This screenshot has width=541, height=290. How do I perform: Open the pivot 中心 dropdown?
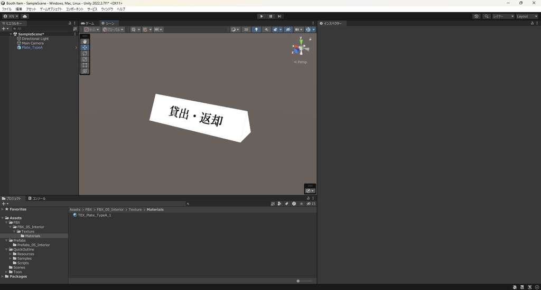(x=92, y=30)
